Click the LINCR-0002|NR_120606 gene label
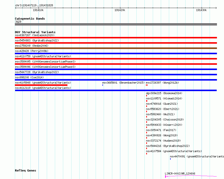This screenshot has height=179, width=224. tap(180, 173)
